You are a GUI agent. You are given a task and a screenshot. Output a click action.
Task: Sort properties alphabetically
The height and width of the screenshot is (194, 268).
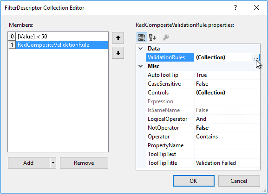point(152,38)
